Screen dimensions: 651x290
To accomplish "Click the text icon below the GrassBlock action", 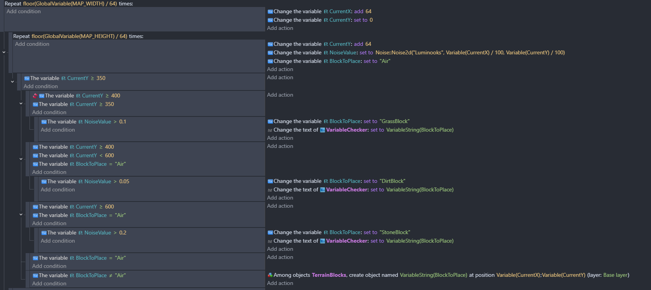I will [270, 130].
